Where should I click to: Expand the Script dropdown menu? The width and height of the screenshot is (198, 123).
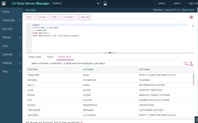[x=43, y=17]
